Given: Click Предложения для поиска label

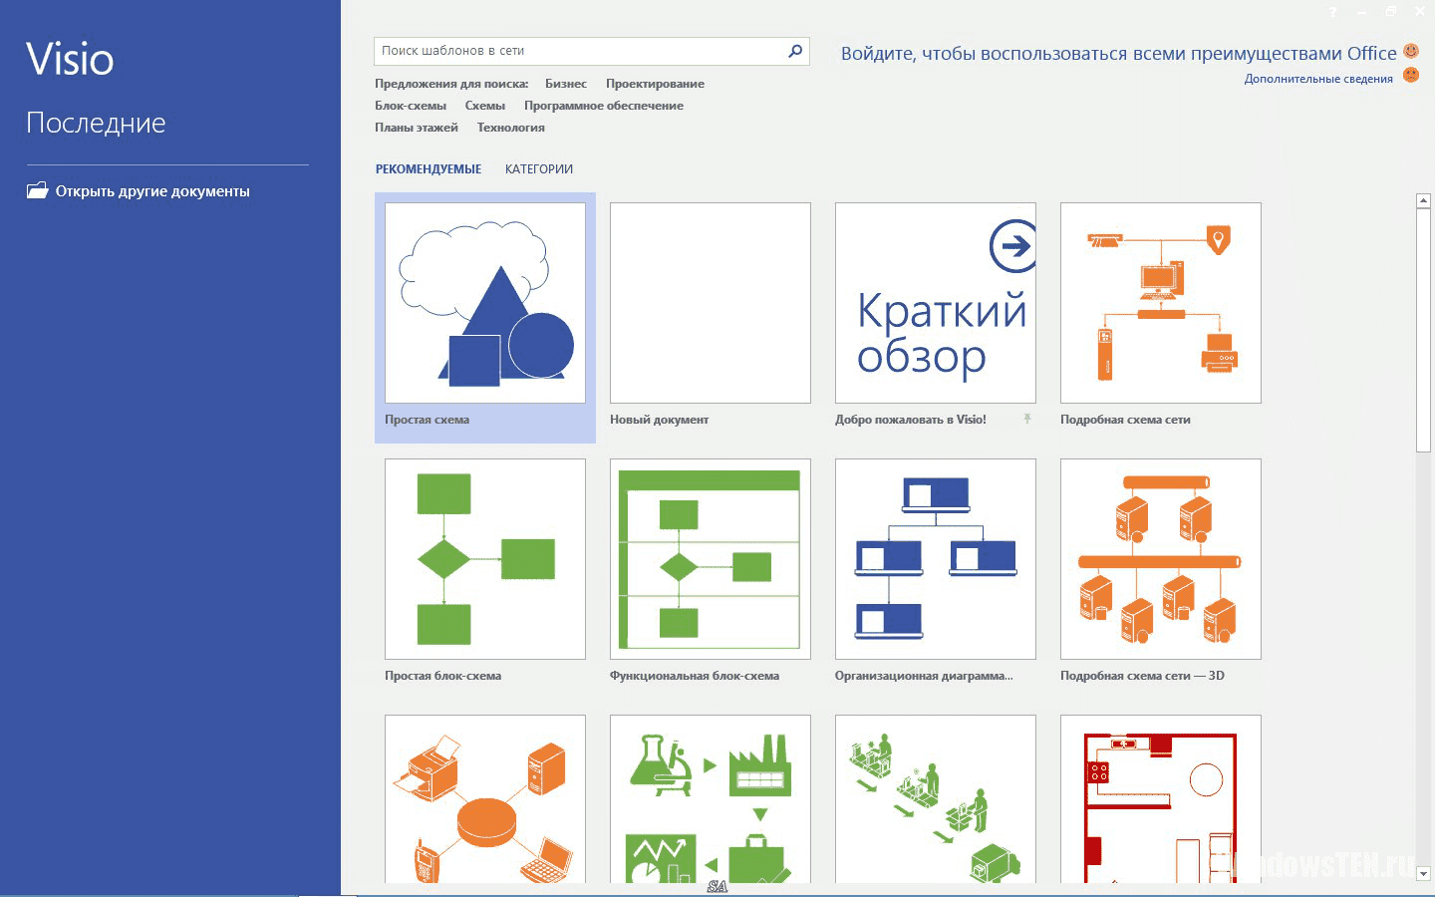Looking at the screenshot, I should click(x=451, y=84).
